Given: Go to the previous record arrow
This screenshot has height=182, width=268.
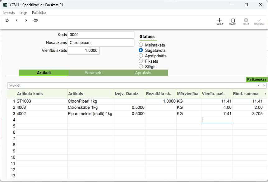Looking at the screenshot, I should pyautogui.click(x=16, y=20).
